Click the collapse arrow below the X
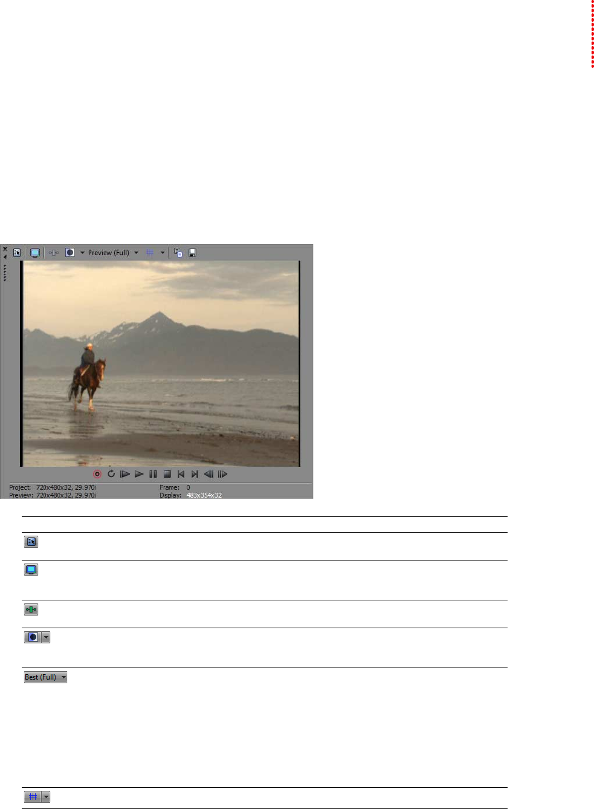 pyautogui.click(x=5, y=257)
